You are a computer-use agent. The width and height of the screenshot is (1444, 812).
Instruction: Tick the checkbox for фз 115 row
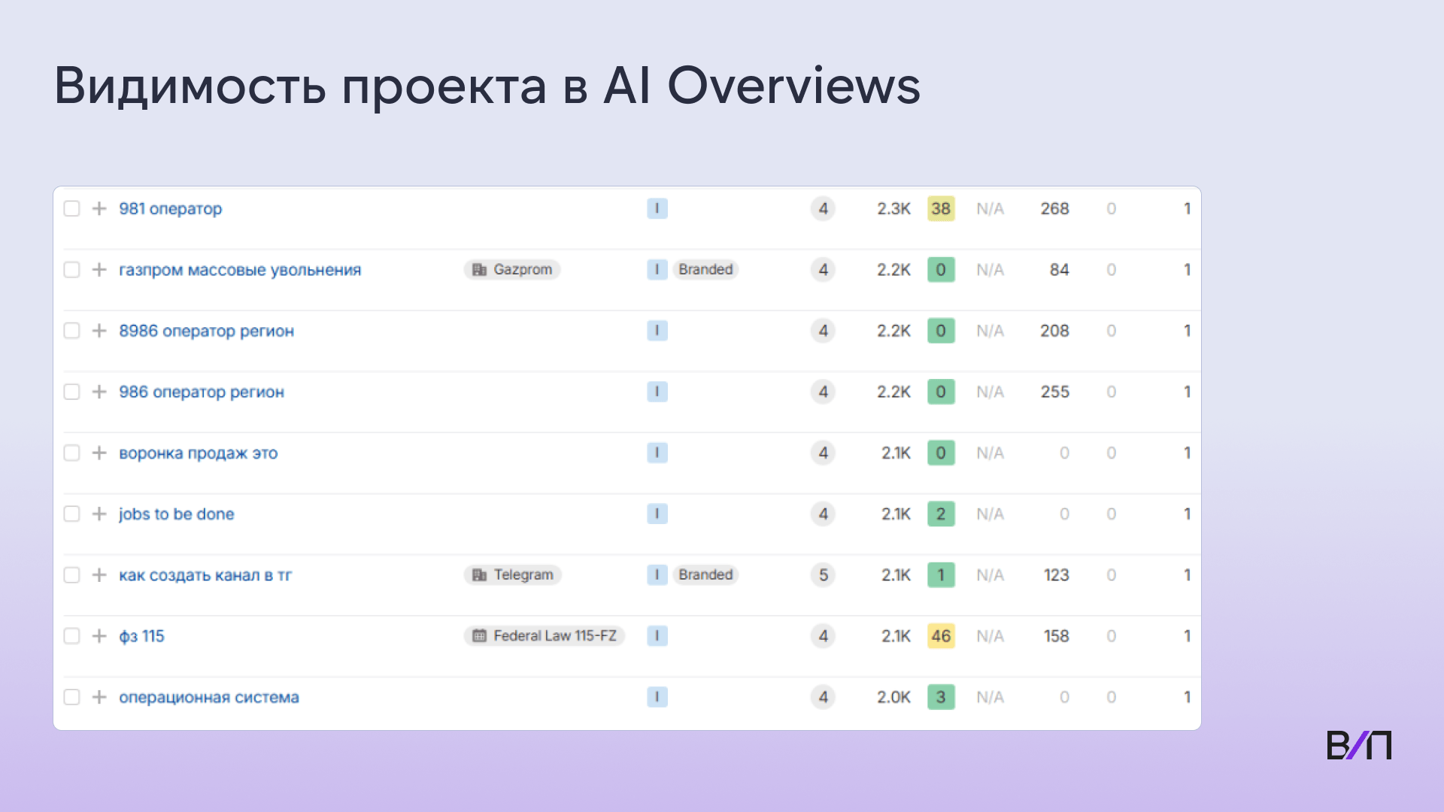click(x=71, y=636)
